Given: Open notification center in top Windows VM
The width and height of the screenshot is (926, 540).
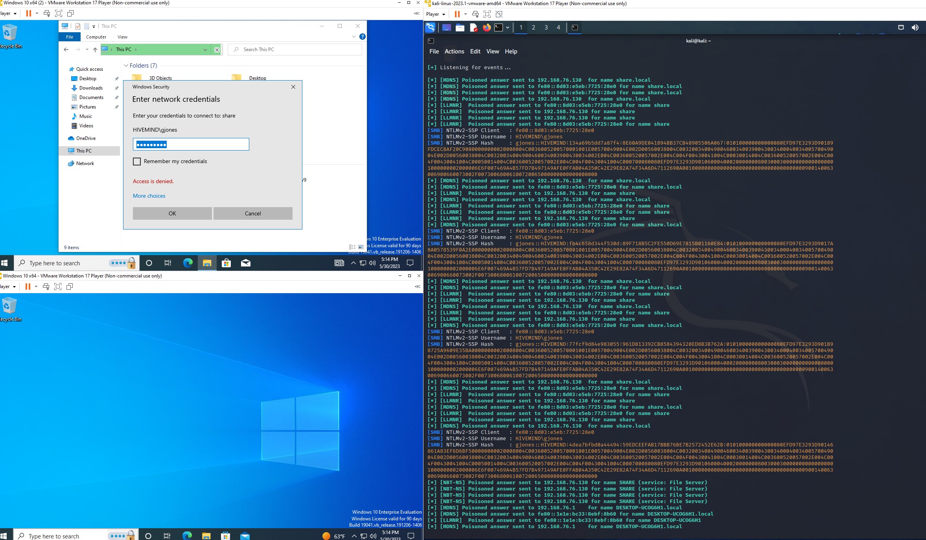Looking at the screenshot, I should [x=410, y=263].
